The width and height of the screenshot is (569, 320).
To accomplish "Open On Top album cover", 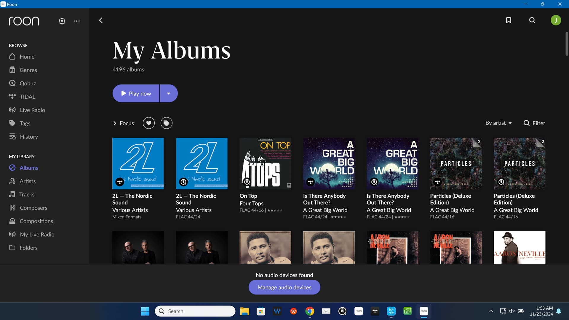I will (265, 163).
